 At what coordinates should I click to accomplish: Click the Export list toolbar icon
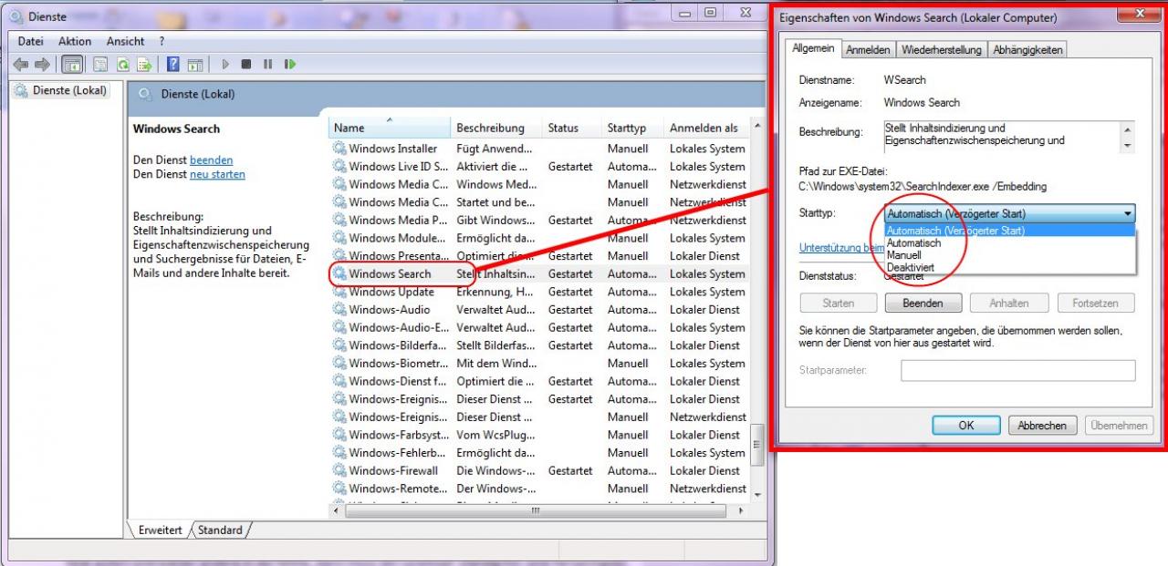click(143, 64)
